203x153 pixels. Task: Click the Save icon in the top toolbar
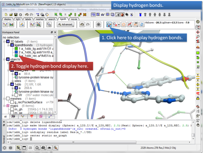pyautogui.click(x=16, y=14)
